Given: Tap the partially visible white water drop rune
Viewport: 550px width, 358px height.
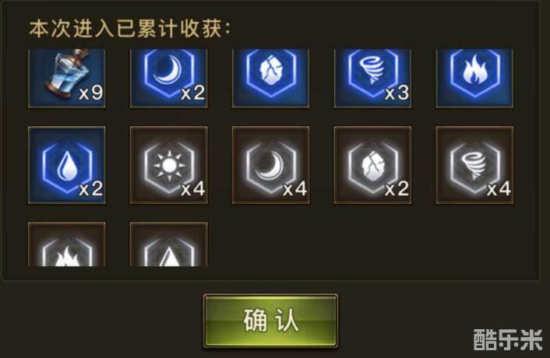Looking at the screenshot, I should pyautogui.click(x=169, y=244).
